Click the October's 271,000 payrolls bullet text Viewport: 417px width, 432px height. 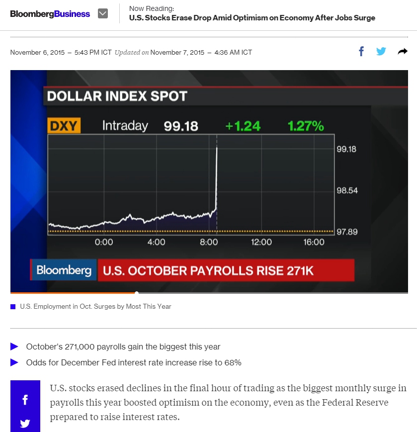(x=123, y=346)
